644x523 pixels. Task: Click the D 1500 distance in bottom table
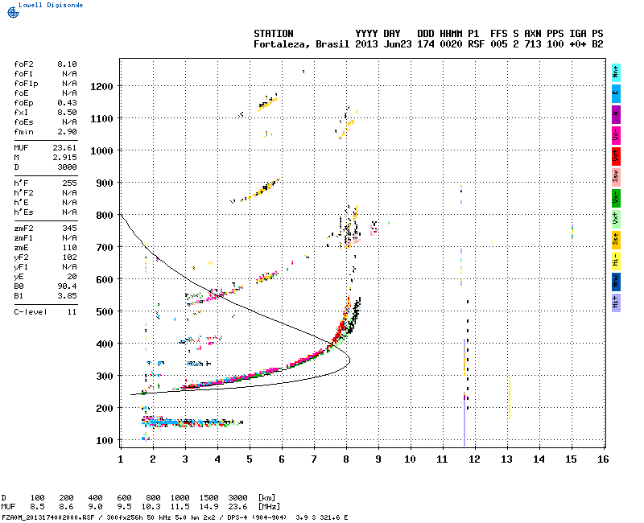(x=208, y=498)
